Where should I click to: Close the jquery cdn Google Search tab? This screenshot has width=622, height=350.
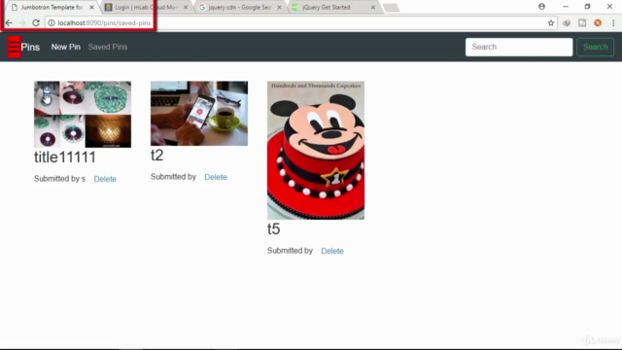(279, 7)
